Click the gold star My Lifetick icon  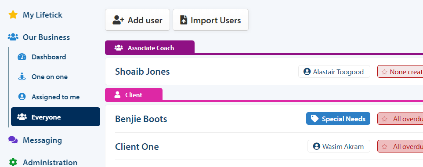point(13,15)
